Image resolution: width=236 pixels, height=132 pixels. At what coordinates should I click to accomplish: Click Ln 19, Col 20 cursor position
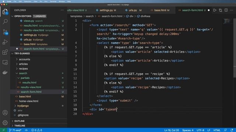(171, 130)
